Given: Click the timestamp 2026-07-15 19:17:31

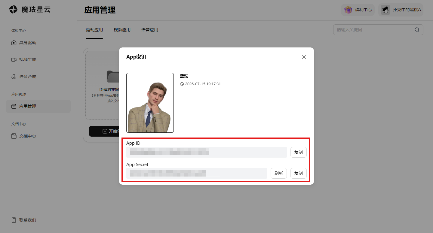Looking at the screenshot, I should (203, 84).
